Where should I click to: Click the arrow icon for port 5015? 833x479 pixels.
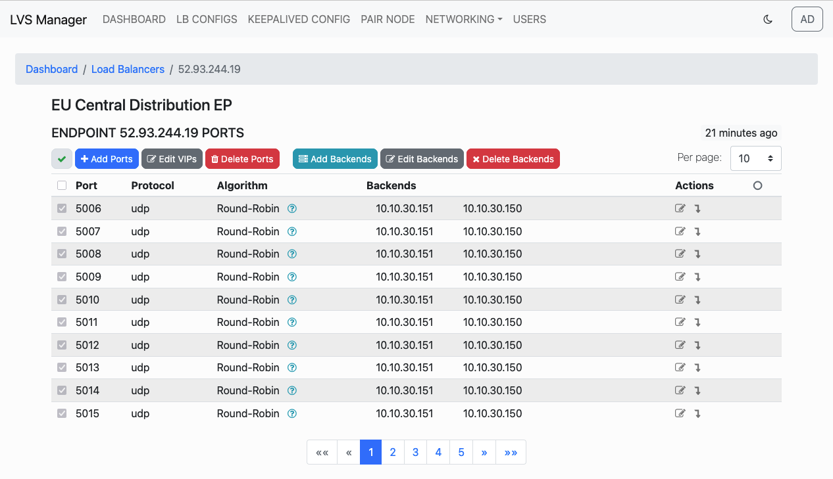697,414
